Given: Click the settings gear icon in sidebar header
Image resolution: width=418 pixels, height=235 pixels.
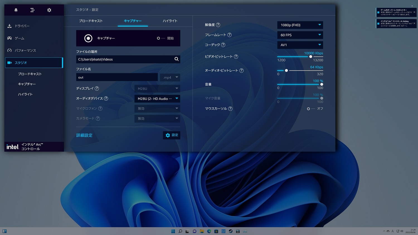Looking at the screenshot, I should click(x=49, y=10).
